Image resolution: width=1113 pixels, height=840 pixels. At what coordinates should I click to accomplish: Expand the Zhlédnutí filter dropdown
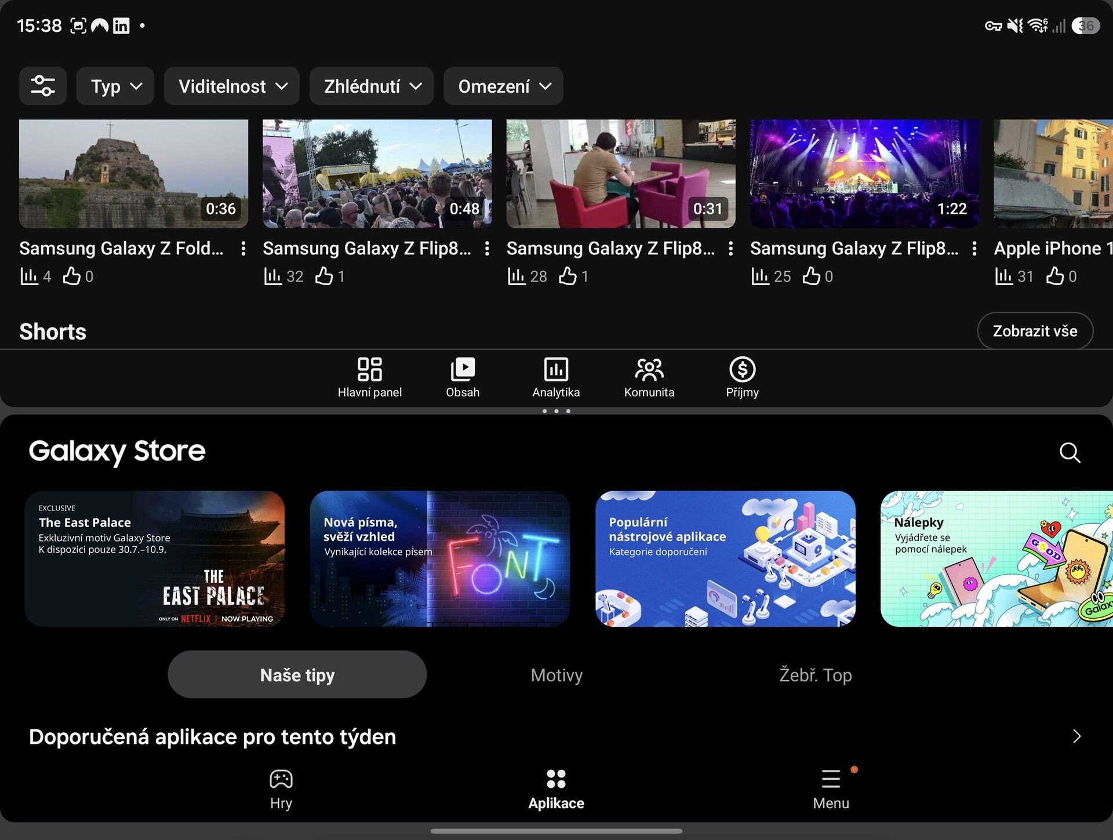(372, 86)
